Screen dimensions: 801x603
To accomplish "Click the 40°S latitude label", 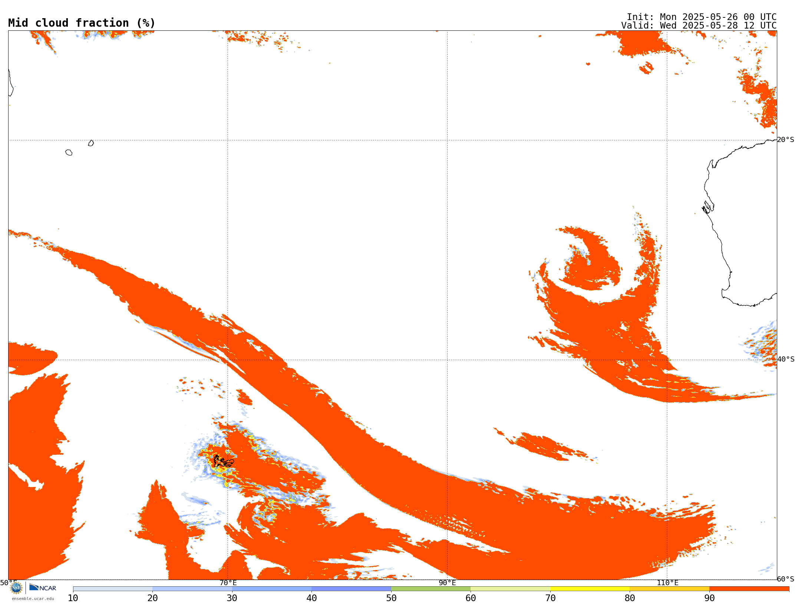I will (786, 359).
